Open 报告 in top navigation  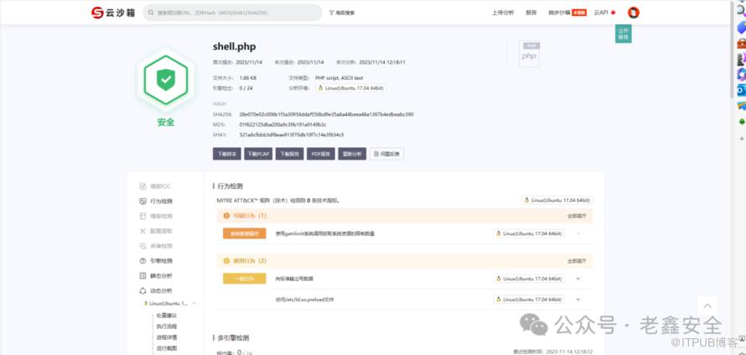531,13
